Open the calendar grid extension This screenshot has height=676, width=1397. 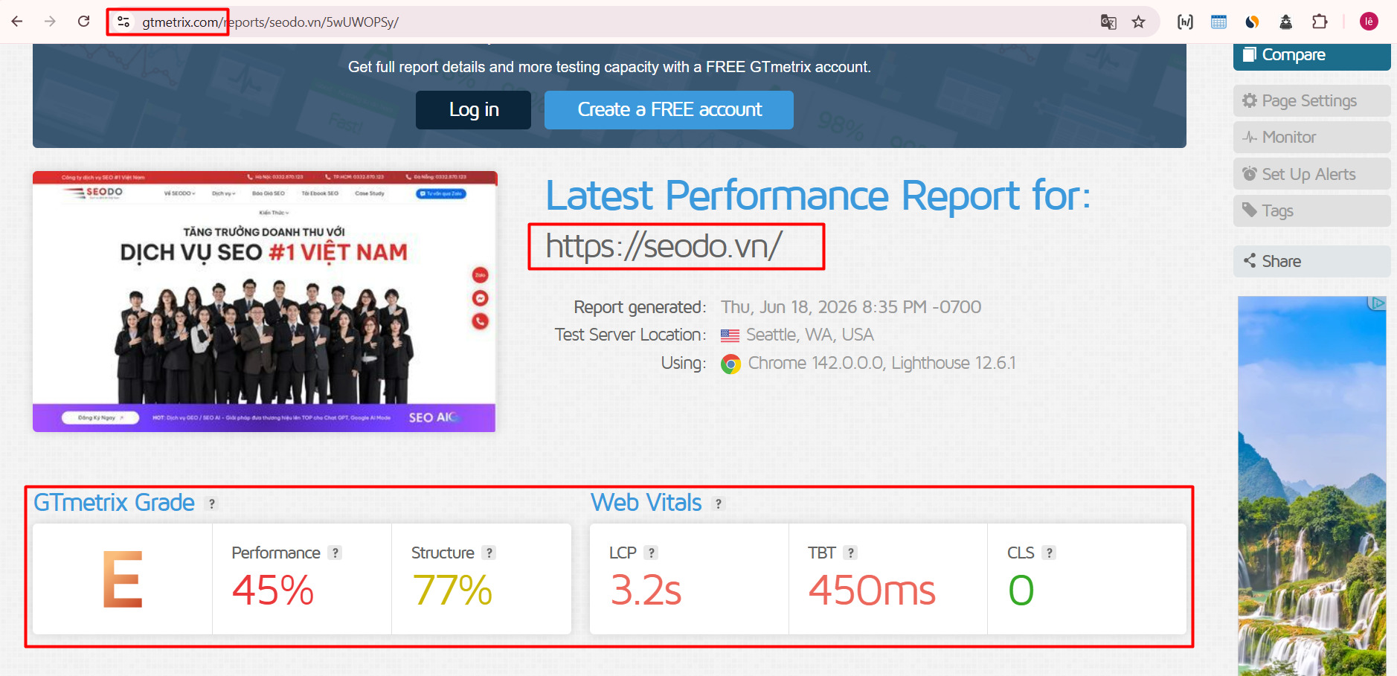[x=1218, y=22]
